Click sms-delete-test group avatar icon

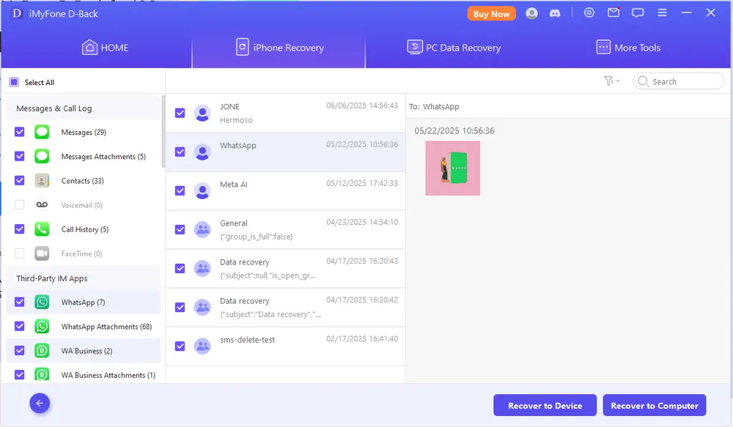pyautogui.click(x=202, y=346)
